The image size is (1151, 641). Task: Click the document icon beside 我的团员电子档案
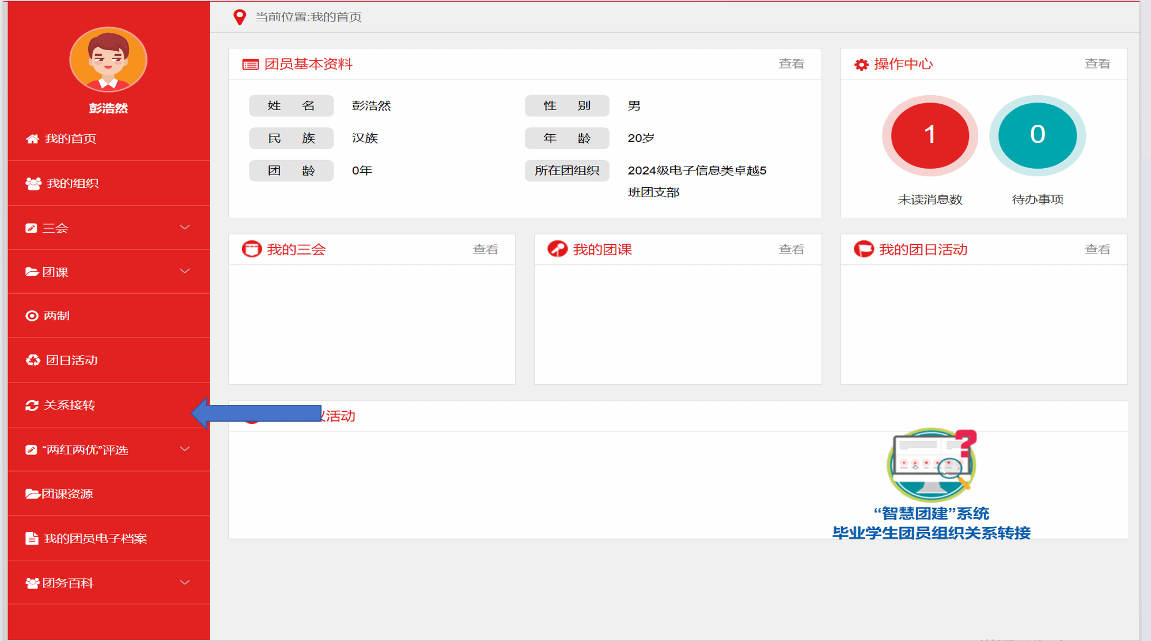click(32, 538)
